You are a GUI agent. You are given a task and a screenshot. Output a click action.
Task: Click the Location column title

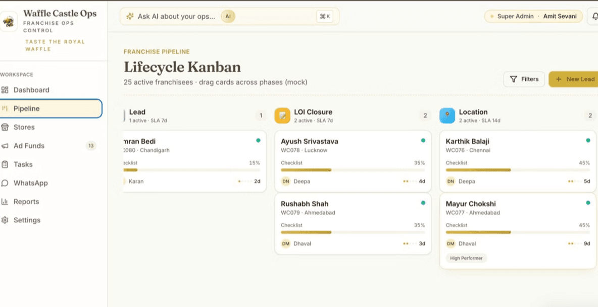[x=473, y=112]
